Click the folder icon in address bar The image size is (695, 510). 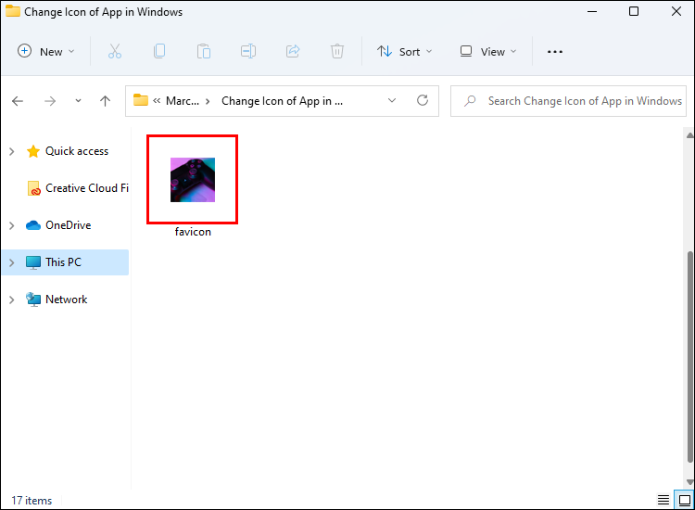tap(141, 100)
